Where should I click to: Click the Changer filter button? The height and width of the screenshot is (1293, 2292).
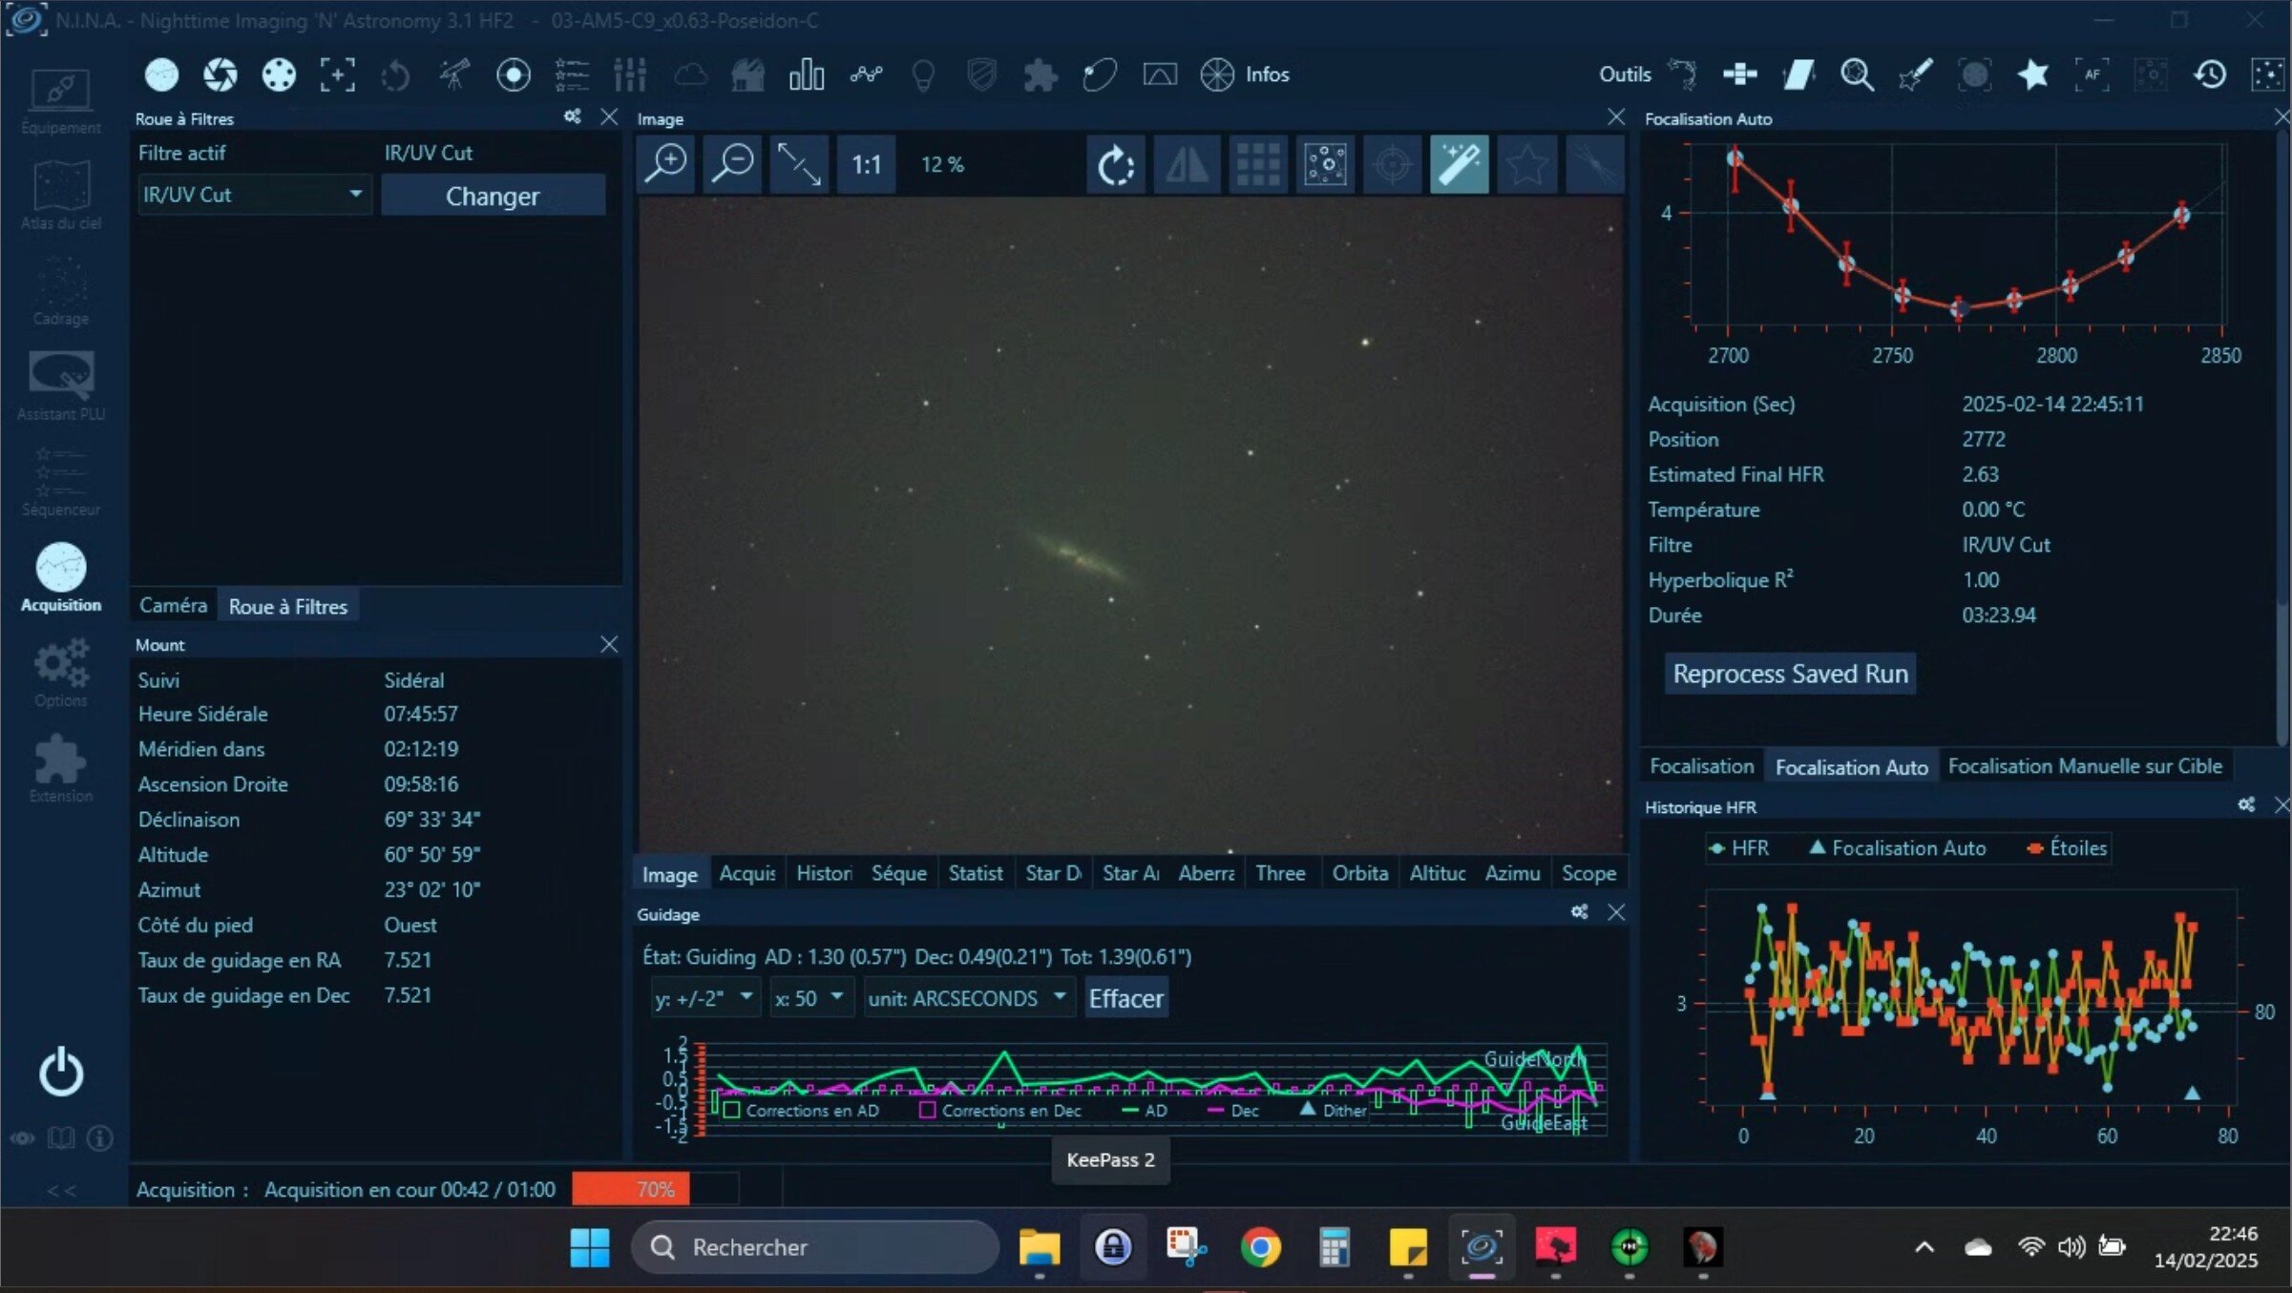[x=493, y=196]
